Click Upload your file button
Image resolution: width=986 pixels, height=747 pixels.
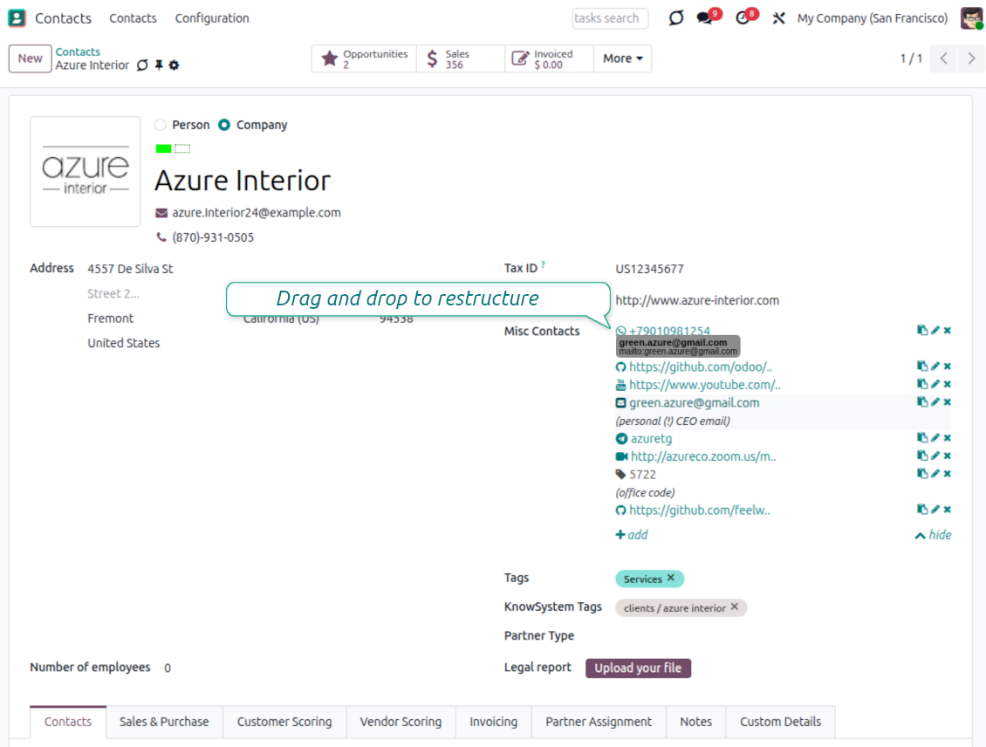(x=638, y=668)
